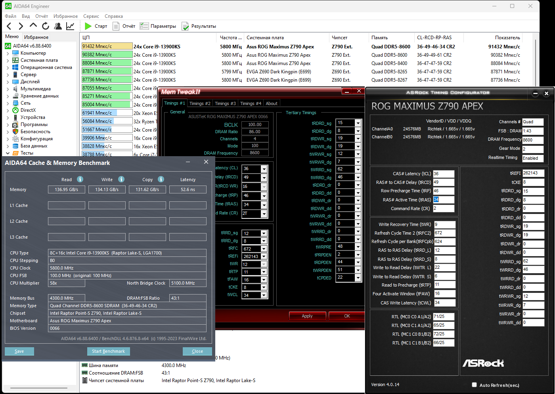Open the graph icon in AIDA64 toolbar
This screenshot has width=555, height=394.
coord(70,26)
